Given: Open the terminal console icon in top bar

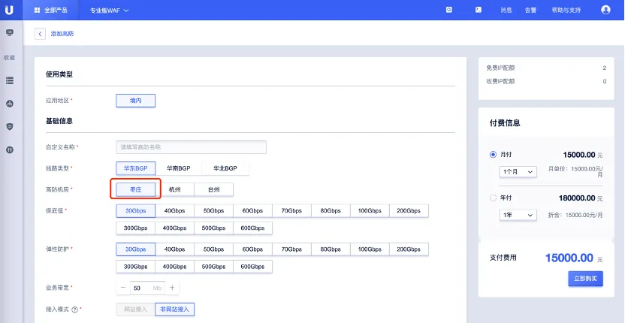Looking at the screenshot, I should click(x=478, y=10).
